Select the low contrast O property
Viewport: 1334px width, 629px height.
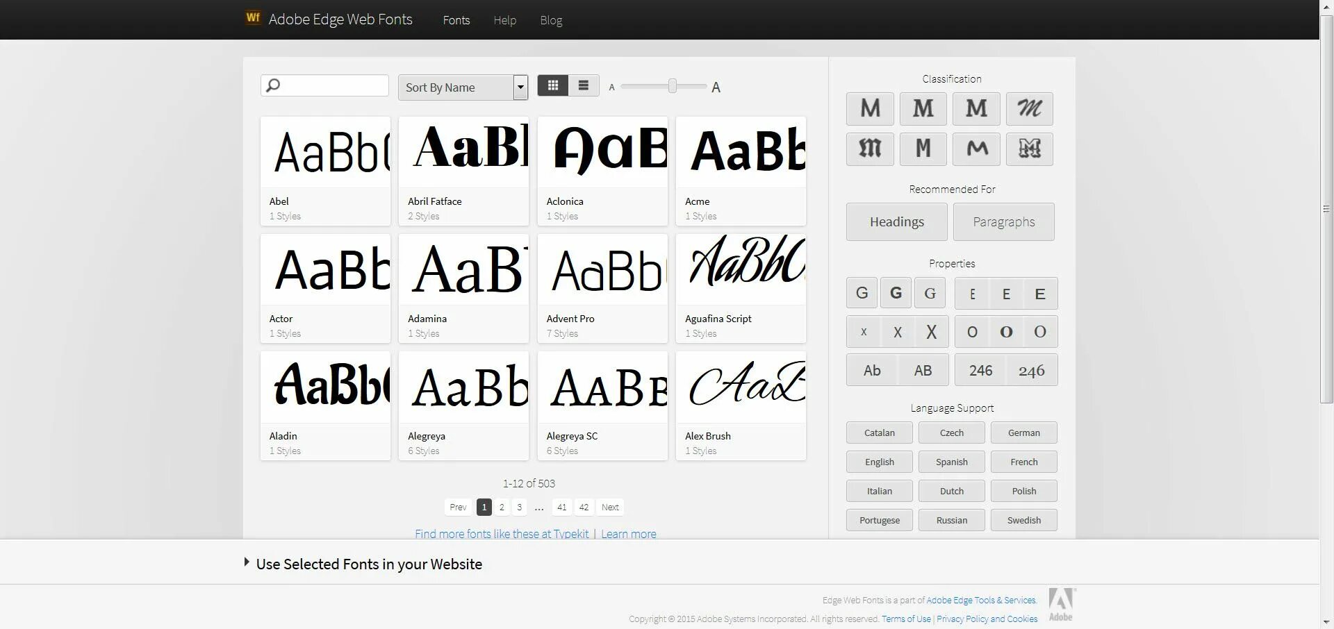(x=972, y=332)
